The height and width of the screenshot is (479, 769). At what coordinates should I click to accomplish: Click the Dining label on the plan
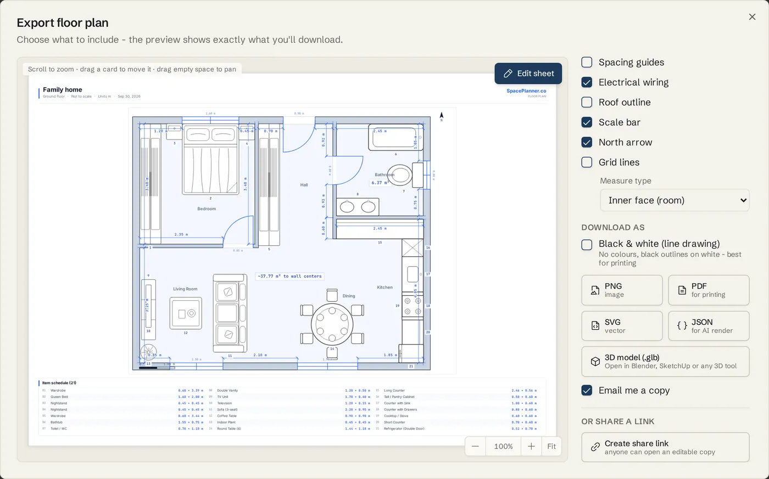[349, 296]
